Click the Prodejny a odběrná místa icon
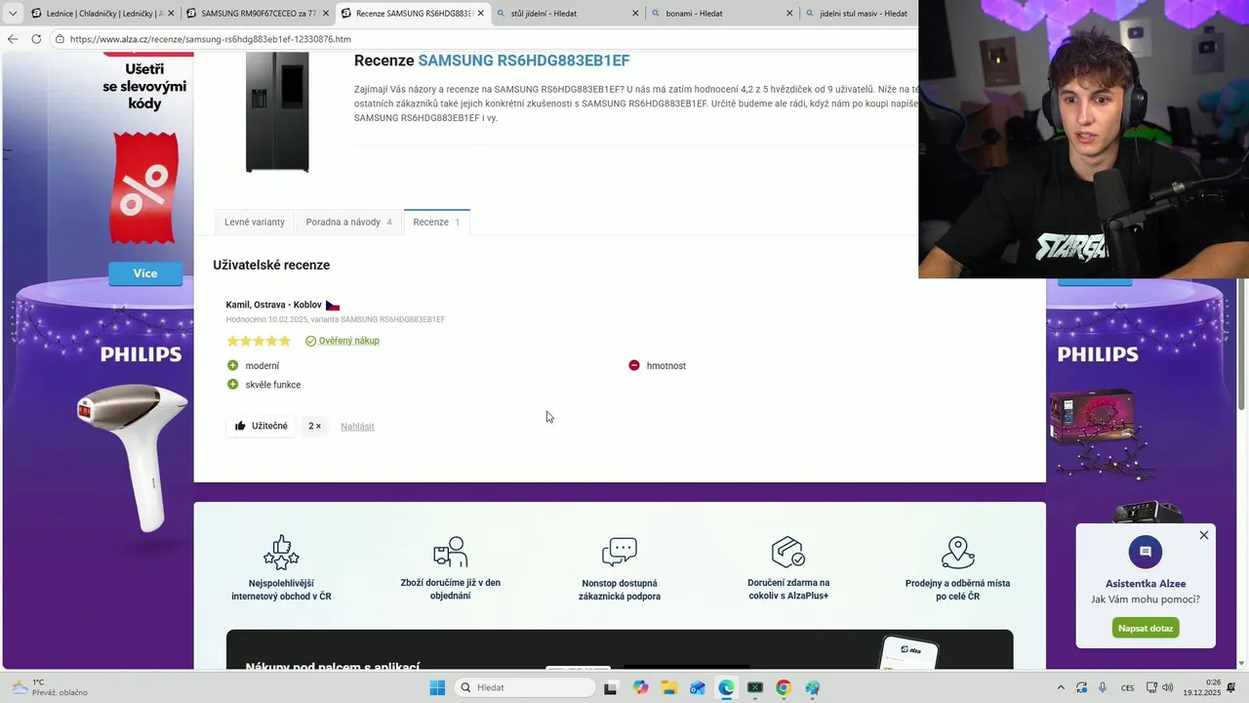This screenshot has height=703, width=1249. (957, 552)
